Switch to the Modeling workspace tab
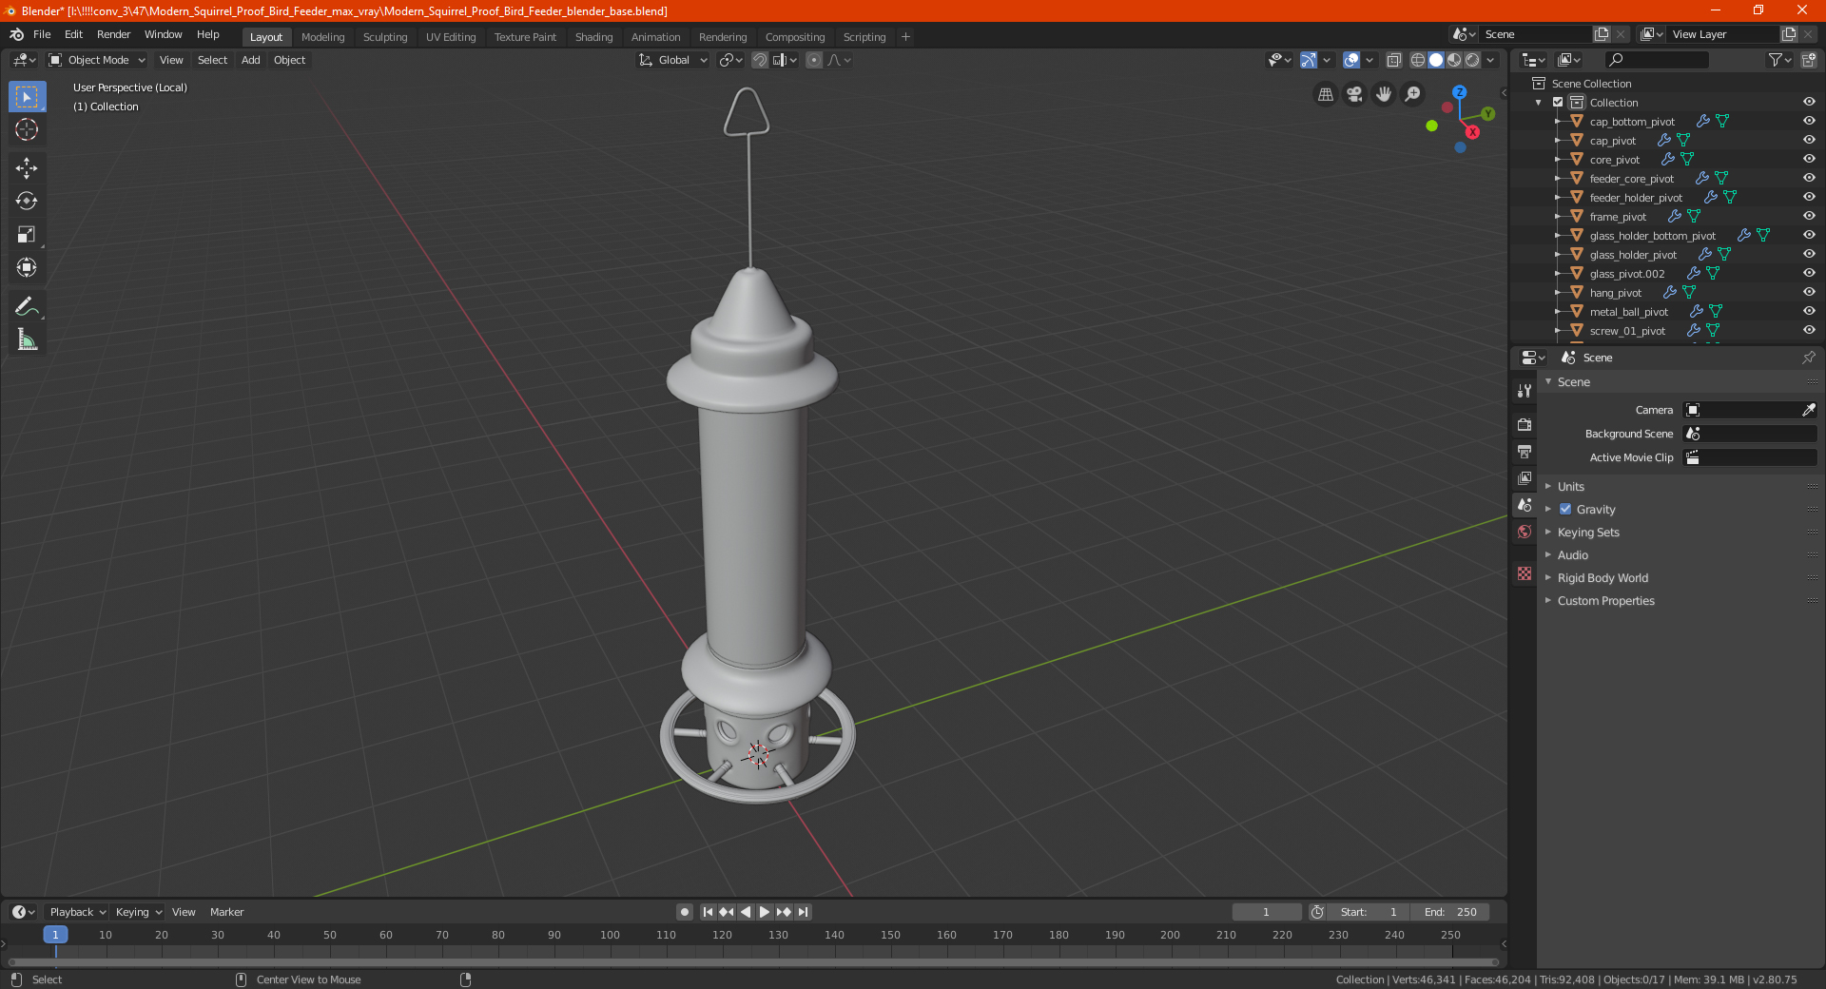The image size is (1826, 989). (x=322, y=37)
